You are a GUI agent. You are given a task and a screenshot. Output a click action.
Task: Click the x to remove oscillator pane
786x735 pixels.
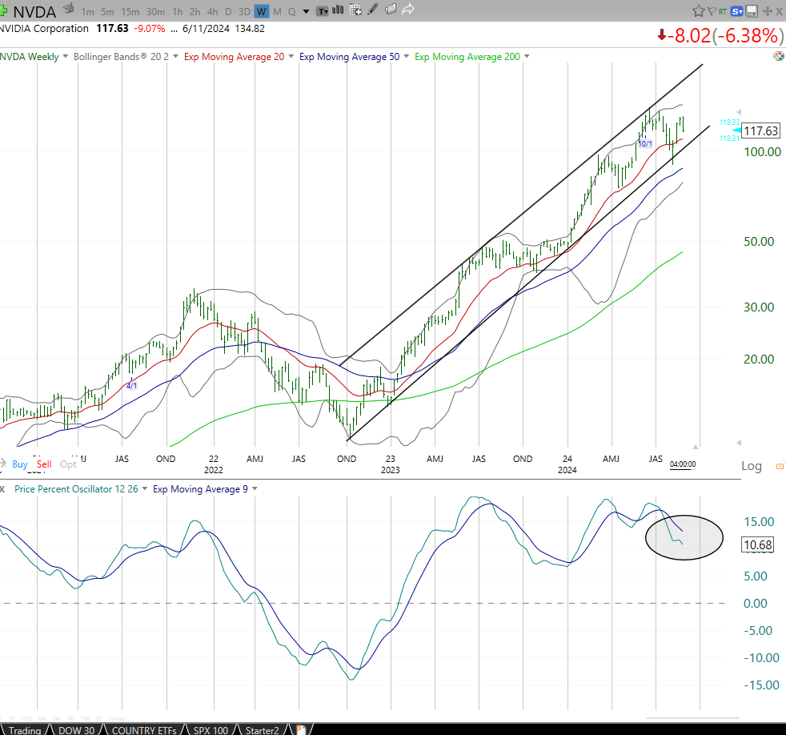coord(2,489)
